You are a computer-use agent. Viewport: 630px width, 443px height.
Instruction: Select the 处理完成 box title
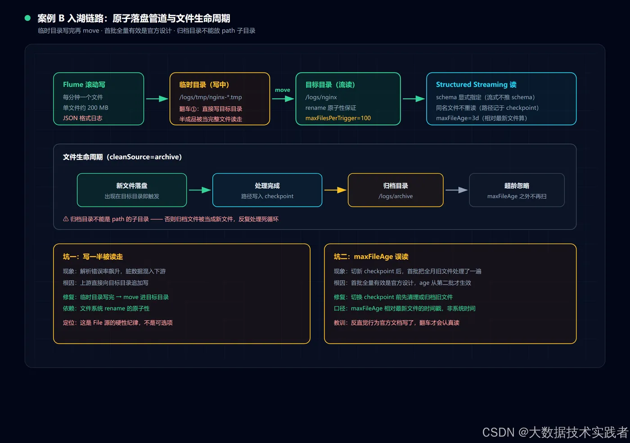[267, 185]
